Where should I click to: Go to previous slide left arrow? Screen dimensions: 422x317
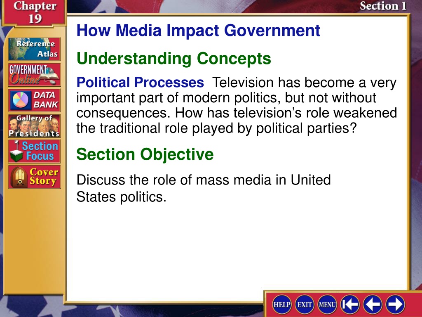click(x=373, y=305)
